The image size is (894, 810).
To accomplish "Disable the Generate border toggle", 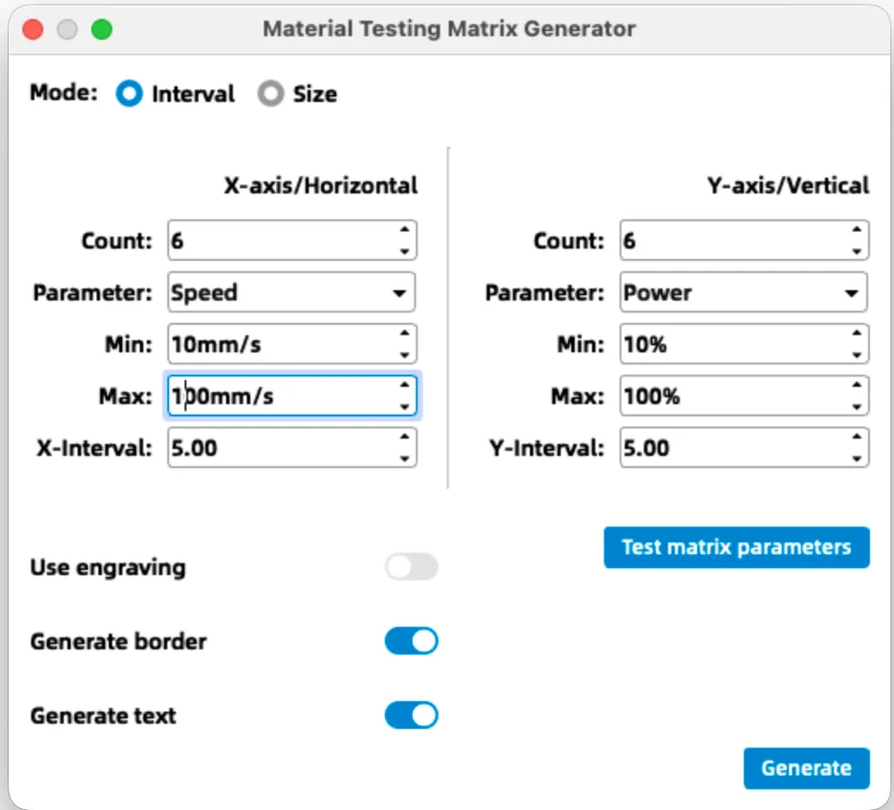I will pos(411,641).
